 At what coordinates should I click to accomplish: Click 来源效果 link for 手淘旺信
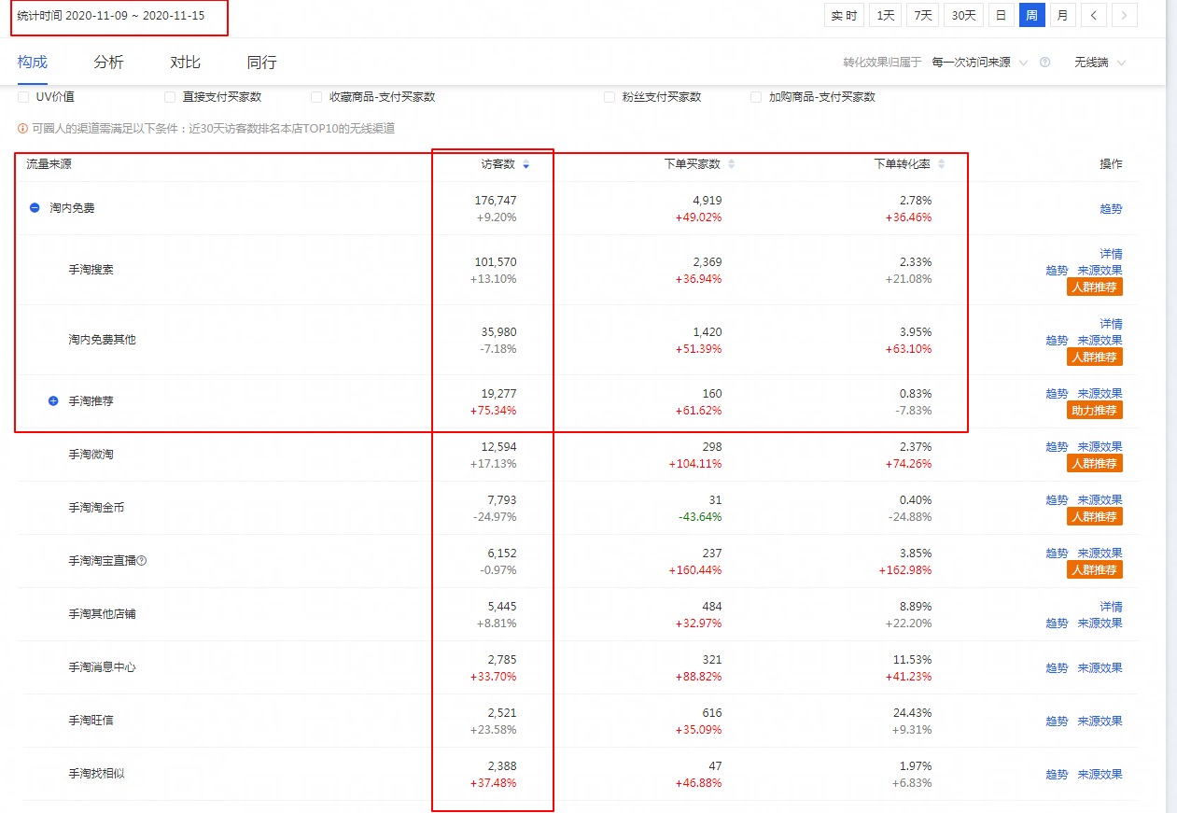coord(1100,722)
